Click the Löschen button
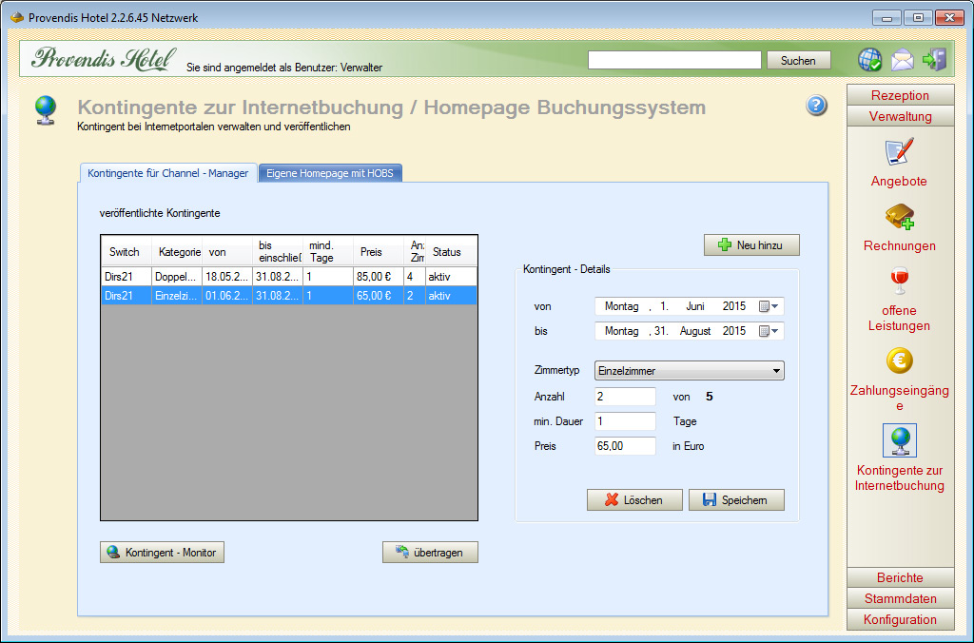974x643 pixels. (634, 500)
